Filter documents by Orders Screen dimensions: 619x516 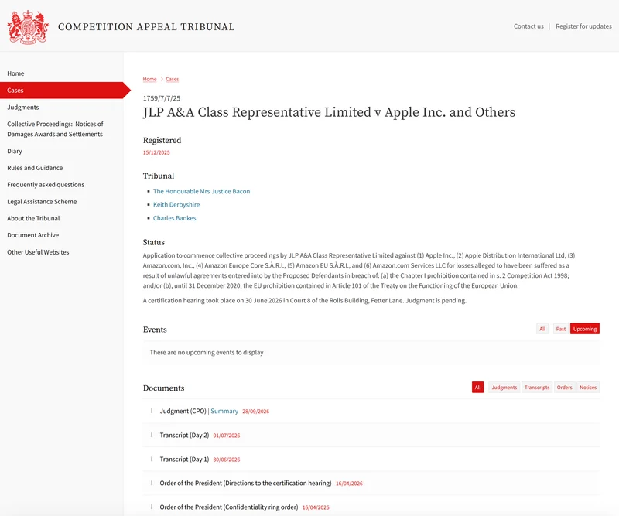click(564, 388)
